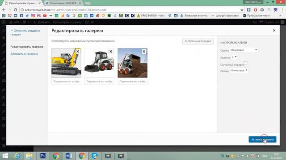Open the BRIG ENERGY bookmark
286x160 pixels.
pos(151,16)
